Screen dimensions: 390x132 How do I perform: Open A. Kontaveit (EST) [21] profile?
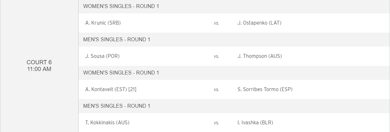point(111,89)
